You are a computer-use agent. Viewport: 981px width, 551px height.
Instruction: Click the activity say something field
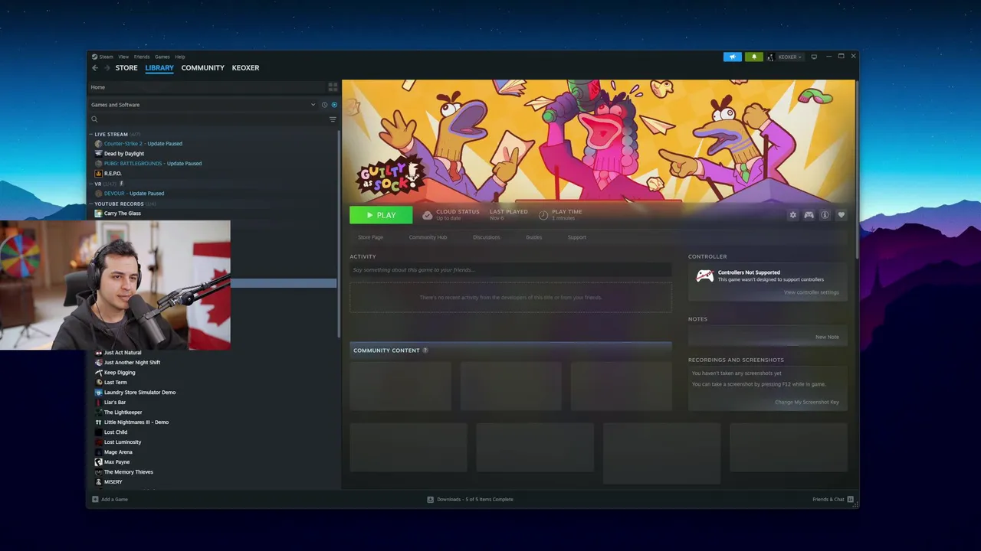click(510, 270)
